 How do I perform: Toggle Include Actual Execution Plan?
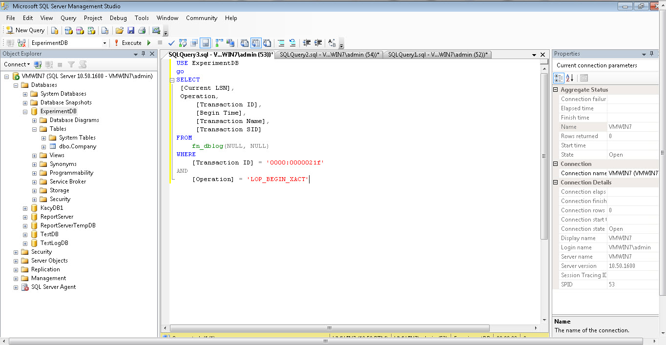click(219, 43)
